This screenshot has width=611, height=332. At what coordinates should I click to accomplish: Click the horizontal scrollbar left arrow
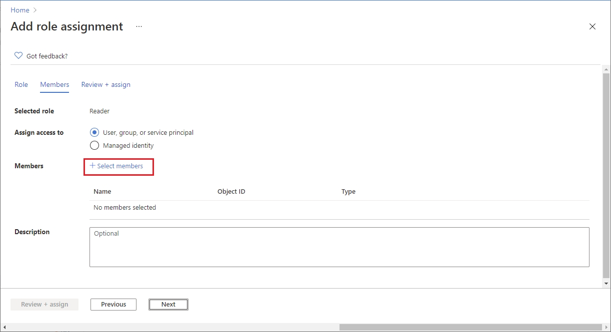pos(4,328)
